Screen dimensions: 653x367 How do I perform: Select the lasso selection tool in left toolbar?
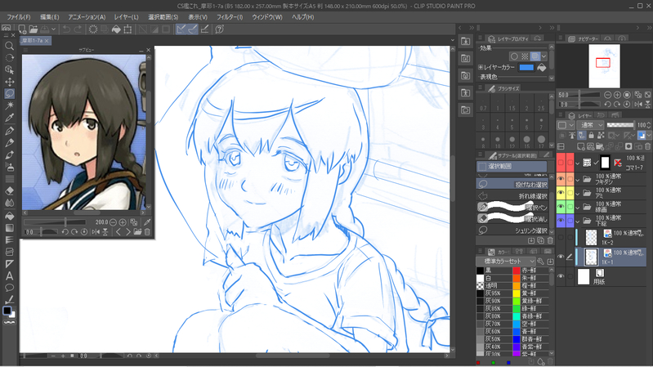[9, 94]
